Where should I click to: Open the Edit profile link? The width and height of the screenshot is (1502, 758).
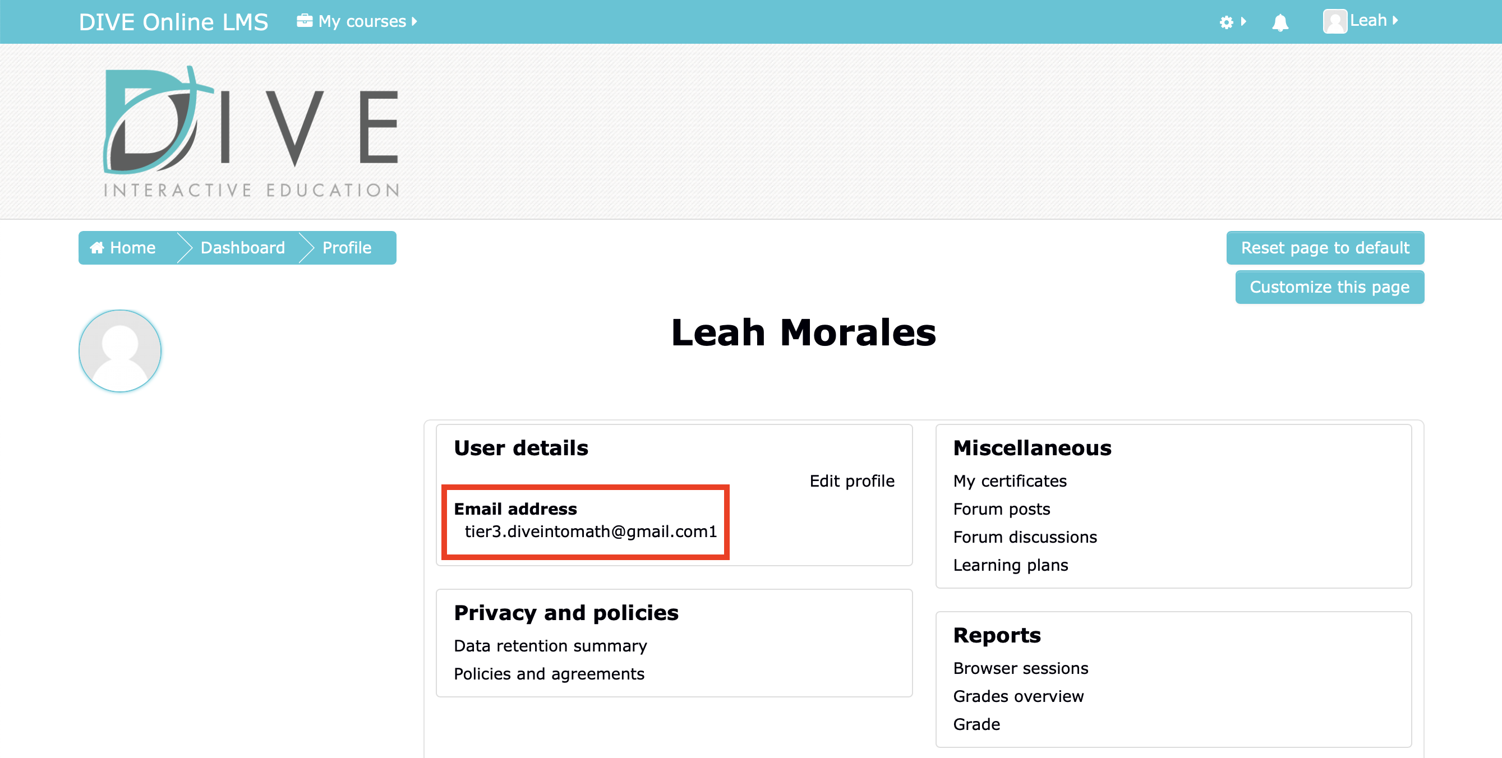point(851,480)
